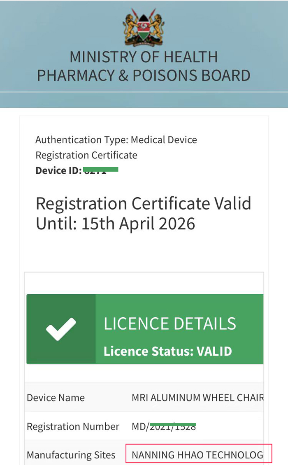Click the green bar over registration number

coord(173,425)
